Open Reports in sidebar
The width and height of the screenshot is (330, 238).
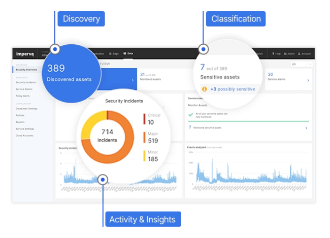pyautogui.click(x=20, y=122)
